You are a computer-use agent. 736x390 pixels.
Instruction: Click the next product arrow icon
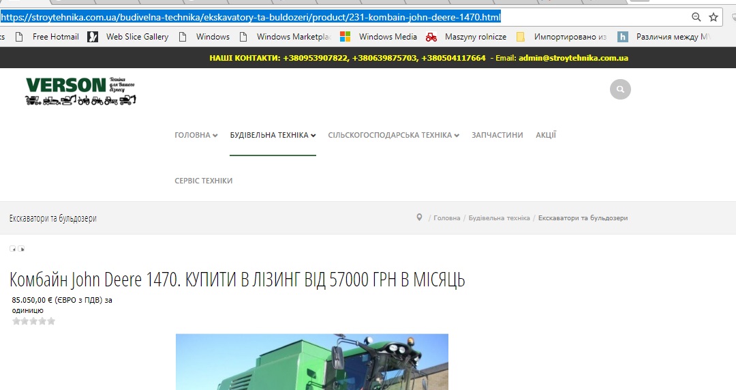click(x=21, y=249)
